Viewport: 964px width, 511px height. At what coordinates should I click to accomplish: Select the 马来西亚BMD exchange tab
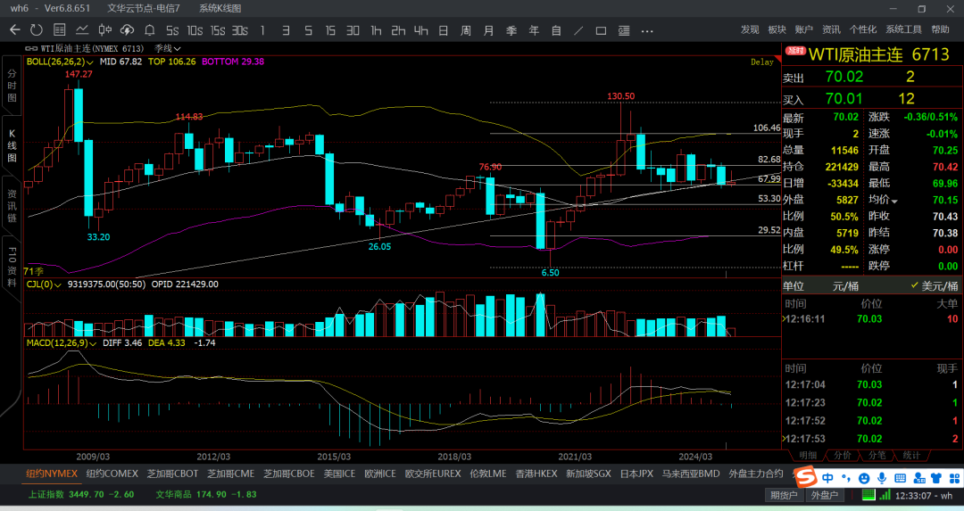pyautogui.click(x=690, y=474)
